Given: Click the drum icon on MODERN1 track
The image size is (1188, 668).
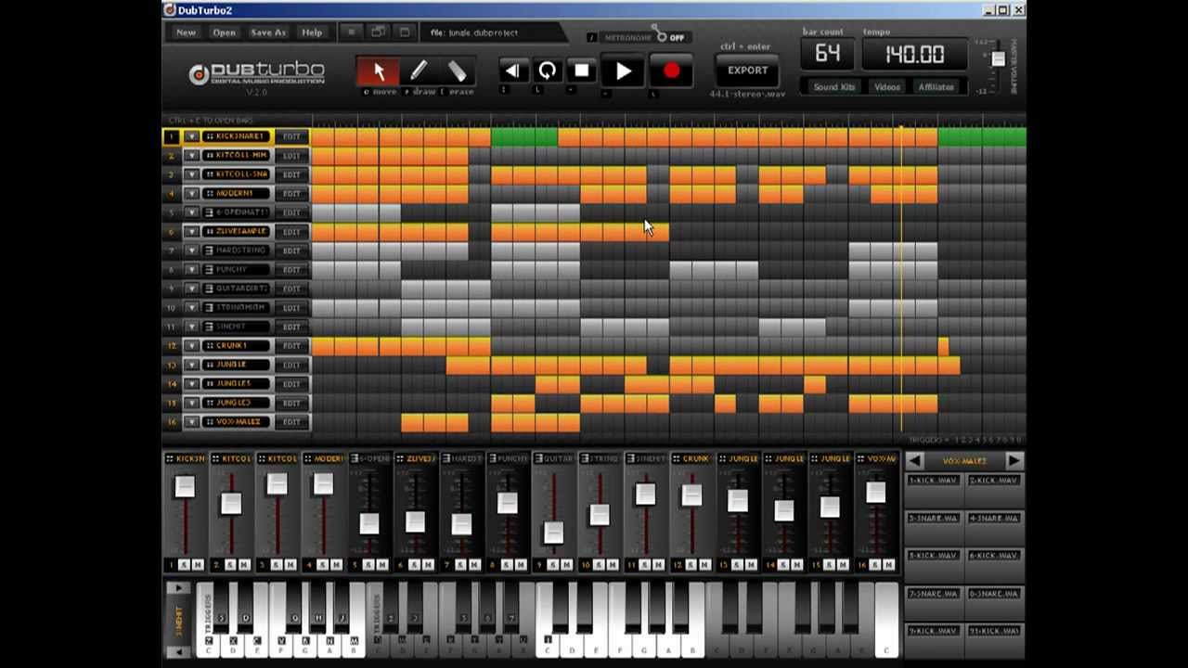Looking at the screenshot, I should (210, 193).
